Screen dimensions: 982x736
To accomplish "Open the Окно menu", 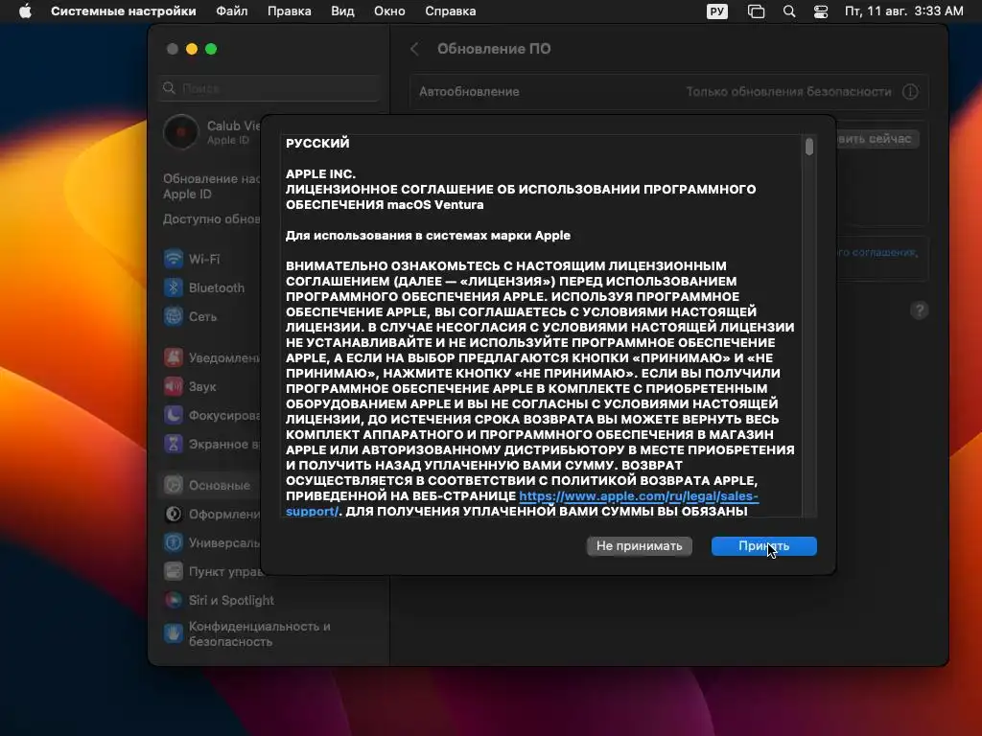I will [389, 11].
